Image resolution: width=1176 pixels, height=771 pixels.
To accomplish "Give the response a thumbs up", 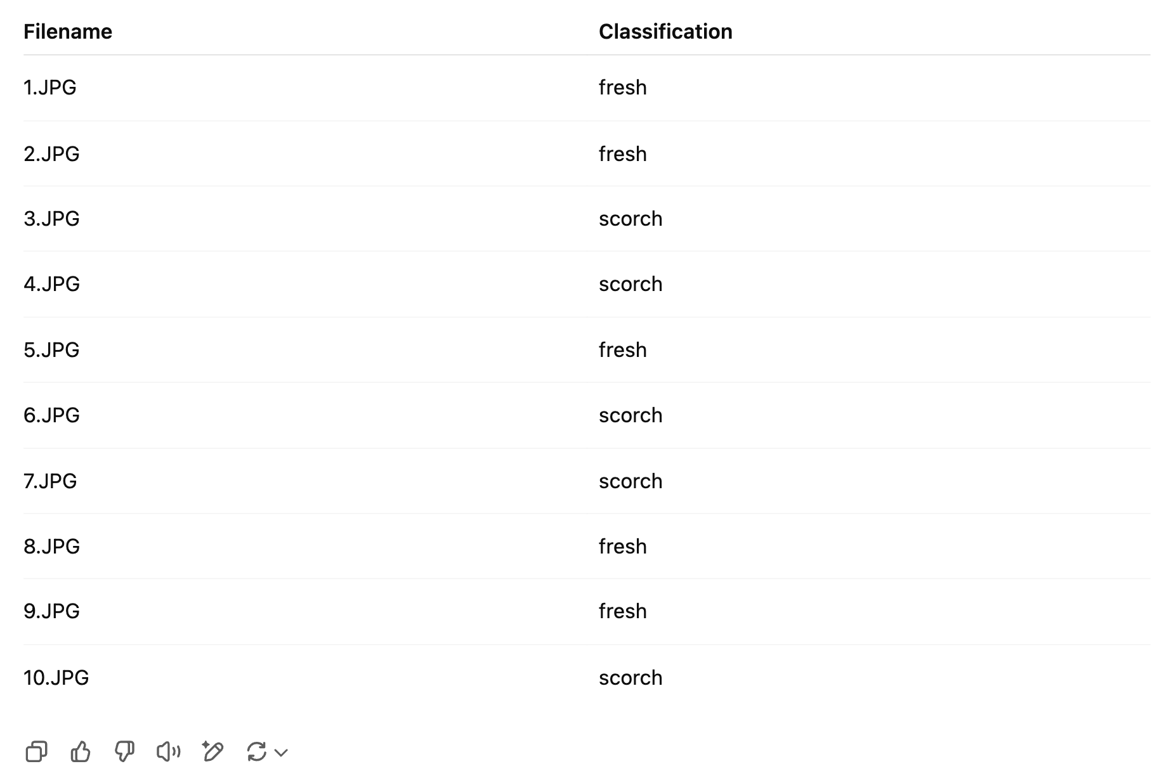I will (81, 752).
